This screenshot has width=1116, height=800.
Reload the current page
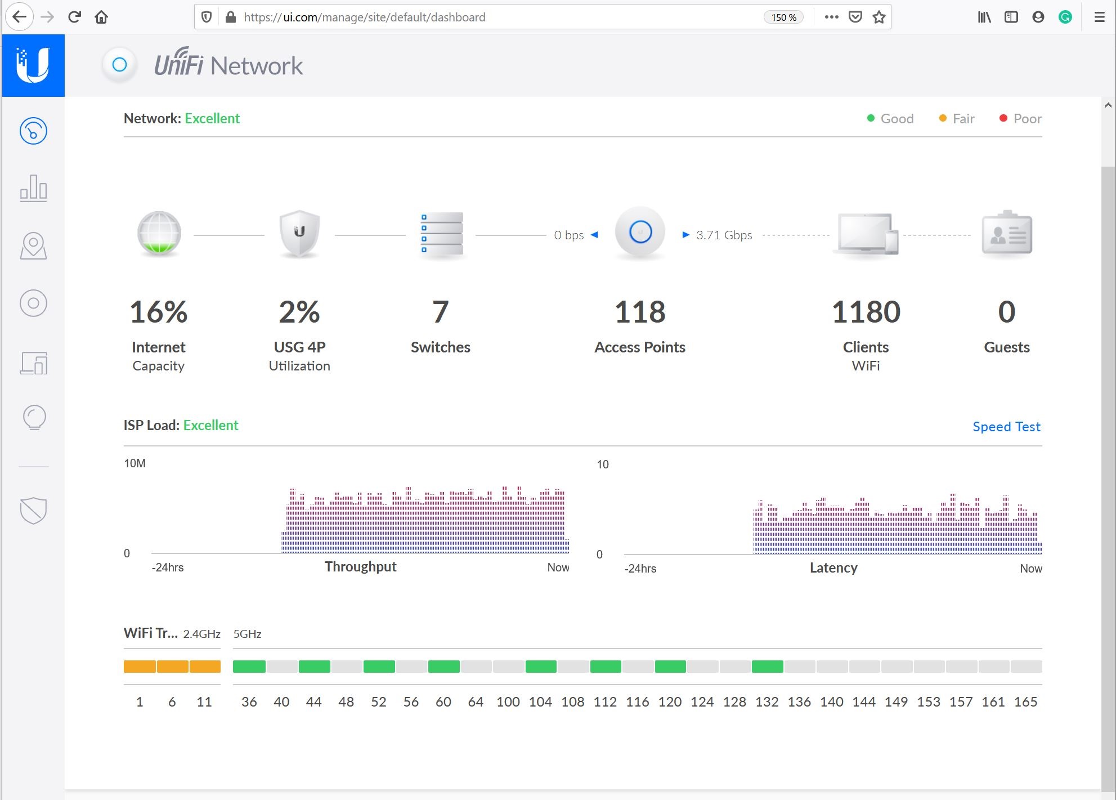(x=74, y=17)
